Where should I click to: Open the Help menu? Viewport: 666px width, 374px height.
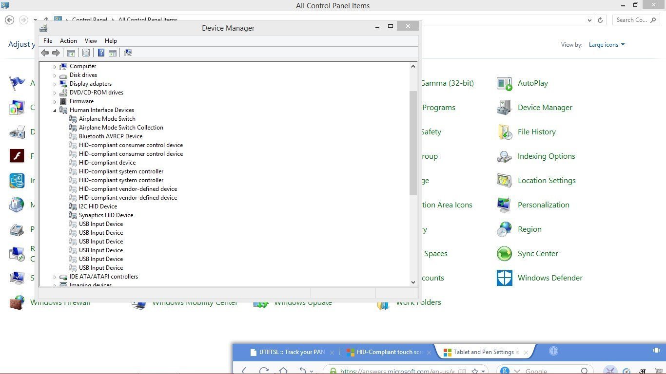coord(111,41)
